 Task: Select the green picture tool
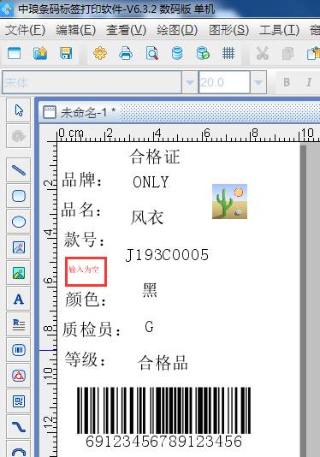click(x=19, y=273)
